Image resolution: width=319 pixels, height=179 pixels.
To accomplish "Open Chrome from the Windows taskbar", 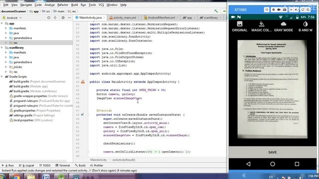I will coord(16,177).
